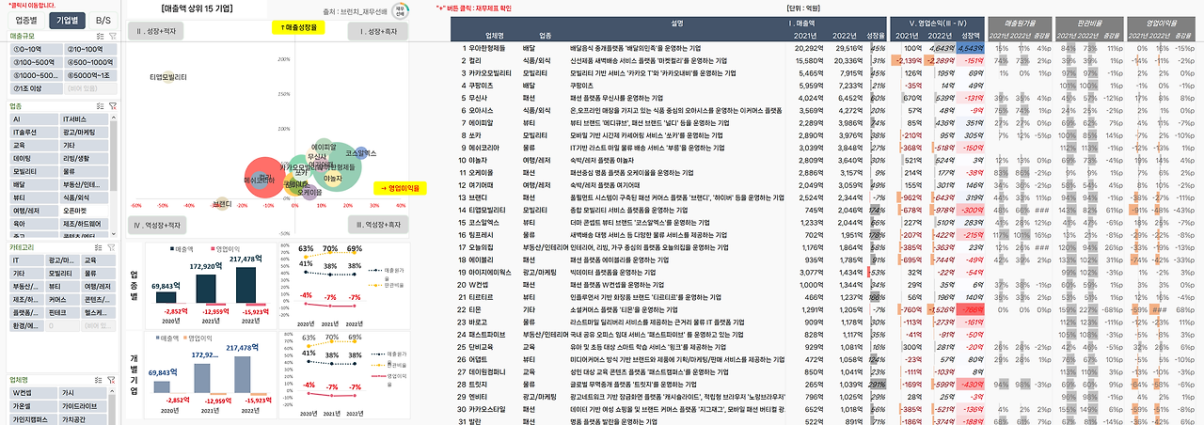Click the yellow 매출성장율 axis label
This screenshot has width=1204, height=425.
click(x=299, y=28)
